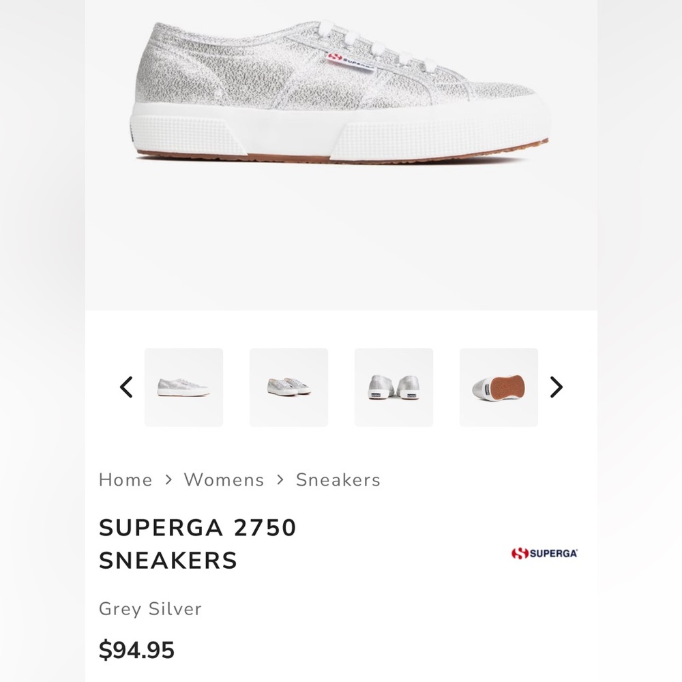
Task: Click the Womens breadcrumb chevron separator
Action: coord(280,479)
